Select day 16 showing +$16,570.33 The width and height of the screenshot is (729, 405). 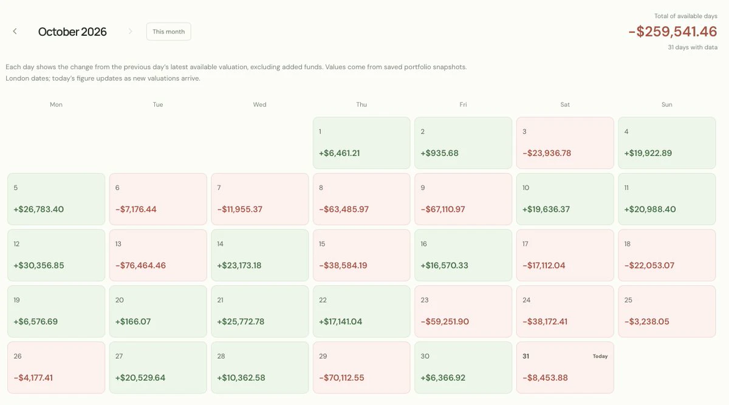pos(464,256)
